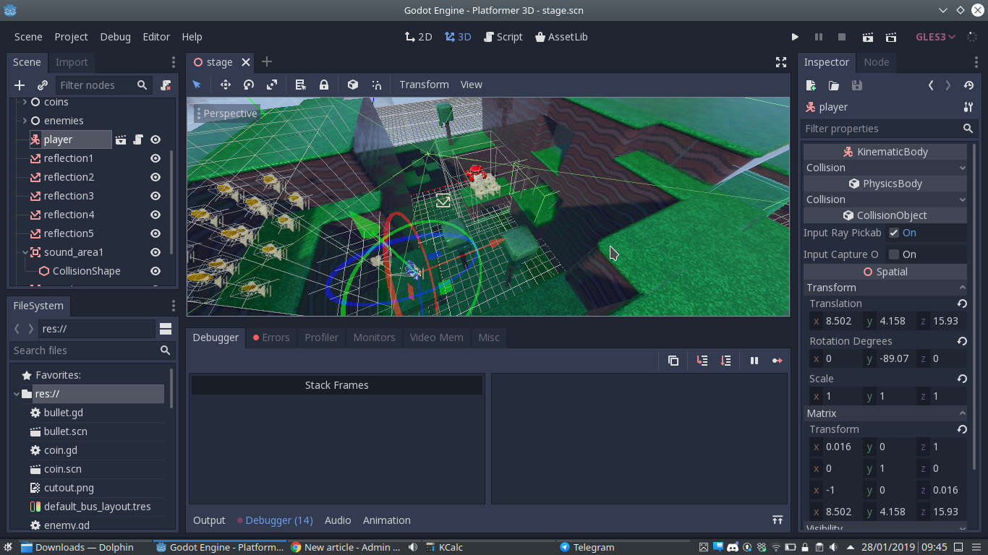Toggle visibility of player node
This screenshot has width=988, height=555.
[x=156, y=139]
